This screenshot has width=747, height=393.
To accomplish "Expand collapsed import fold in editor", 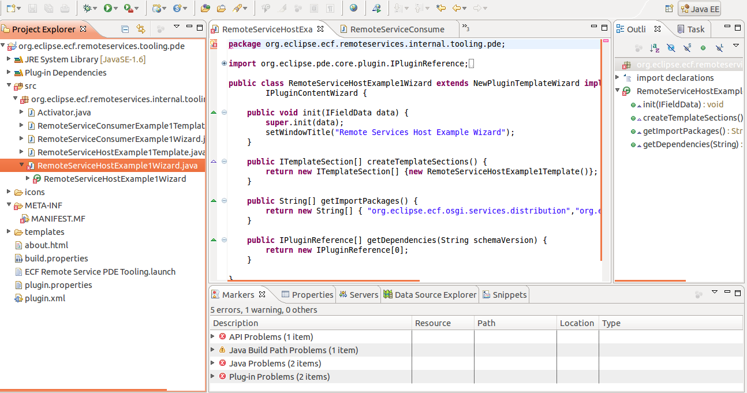I will (x=224, y=63).
